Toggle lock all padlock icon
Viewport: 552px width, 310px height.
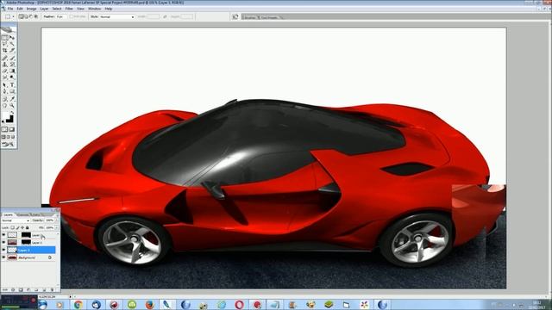point(27,227)
